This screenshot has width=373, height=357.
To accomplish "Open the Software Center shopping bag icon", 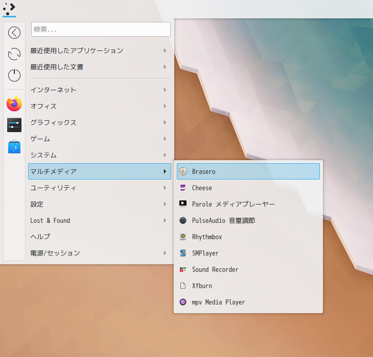I will tap(14, 146).
